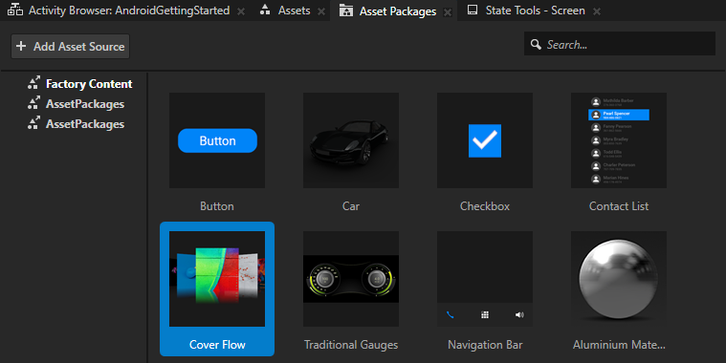The image size is (726, 363).
Task: Switch to State Tools - Screen tab
Action: click(535, 11)
